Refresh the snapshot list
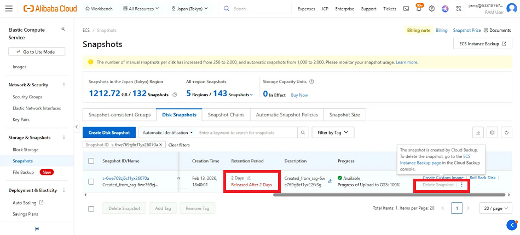The height and width of the screenshot is (235, 520). (506, 132)
